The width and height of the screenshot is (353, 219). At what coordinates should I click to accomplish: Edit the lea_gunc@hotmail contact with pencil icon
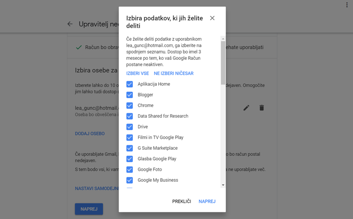pyautogui.click(x=247, y=108)
